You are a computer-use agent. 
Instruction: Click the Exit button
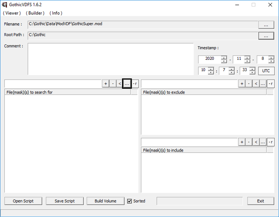261,201
